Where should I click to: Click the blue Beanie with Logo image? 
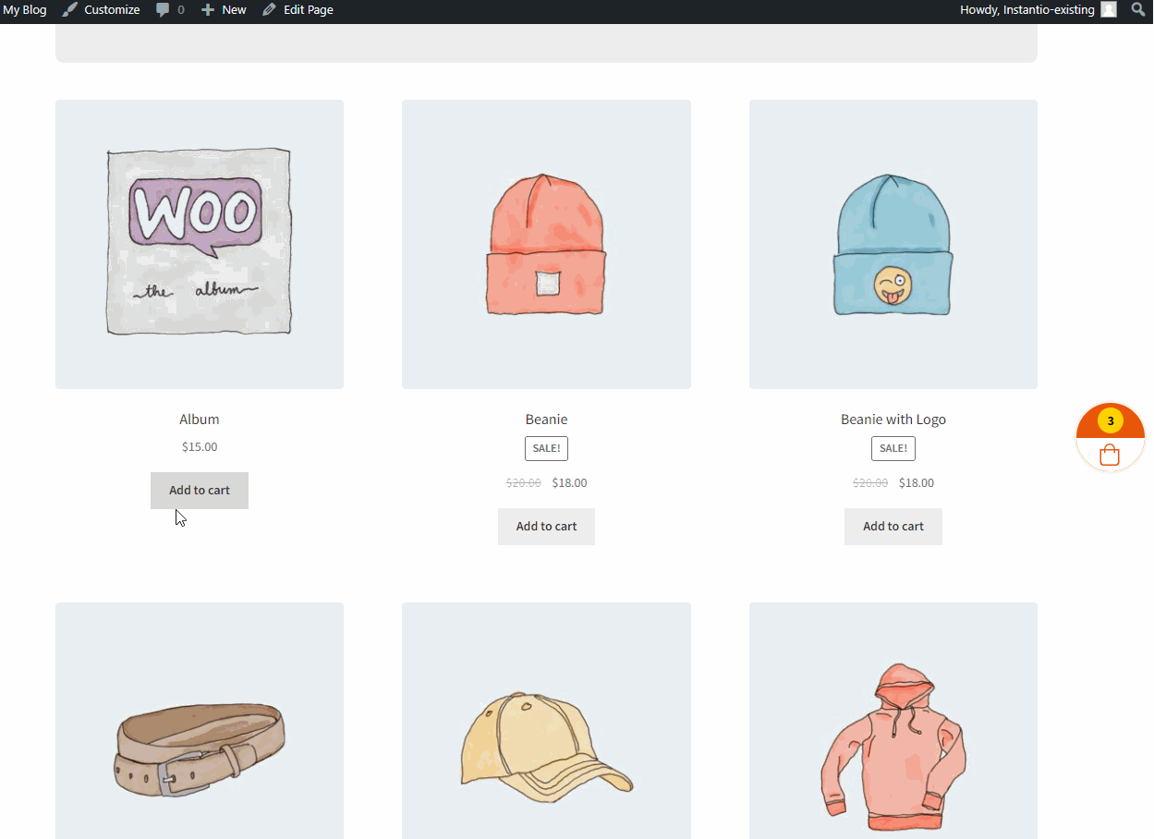coord(893,244)
